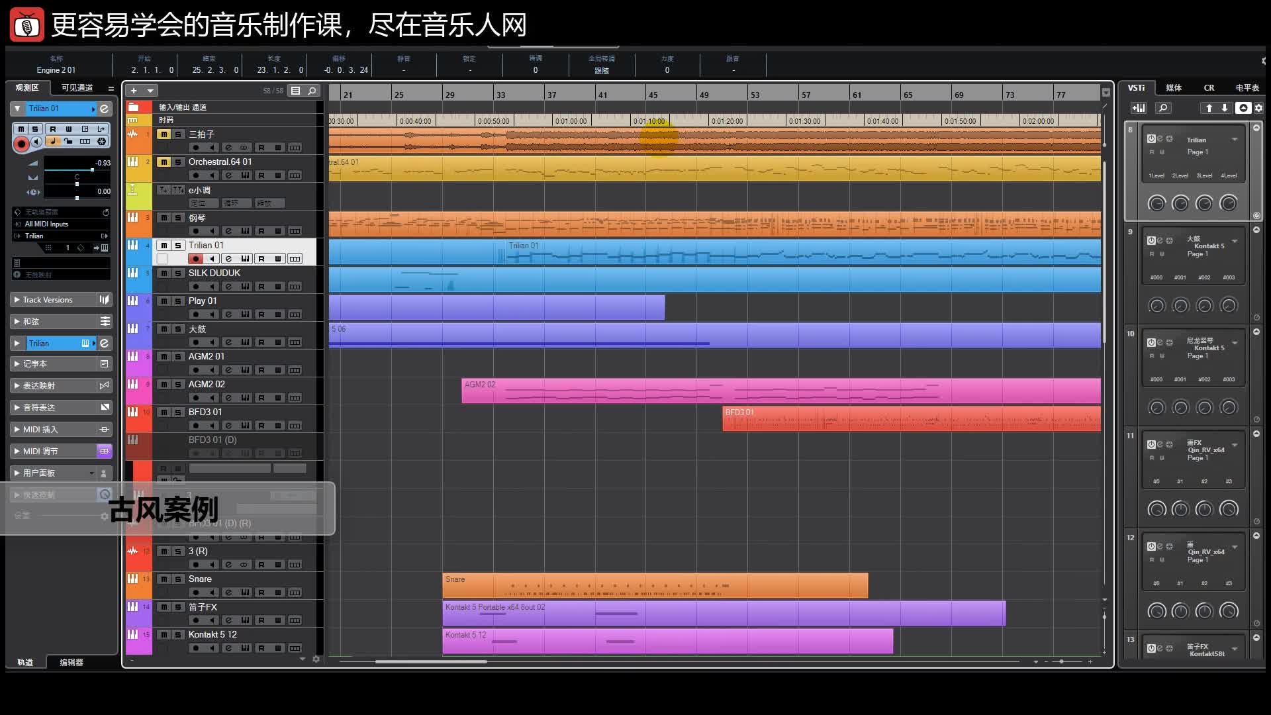This screenshot has height=715, width=1271.
Task: Click record enable on the Trilian 01 track
Action: (195, 259)
